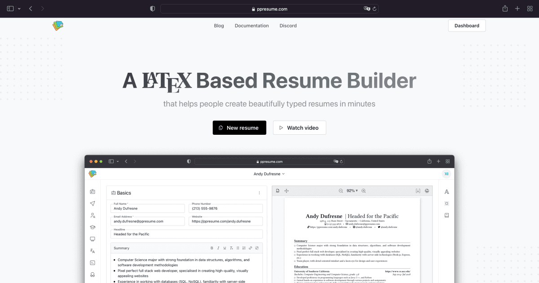
Task: Select the Basics id-card icon in the preview's left sidebar
Action: point(93,192)
